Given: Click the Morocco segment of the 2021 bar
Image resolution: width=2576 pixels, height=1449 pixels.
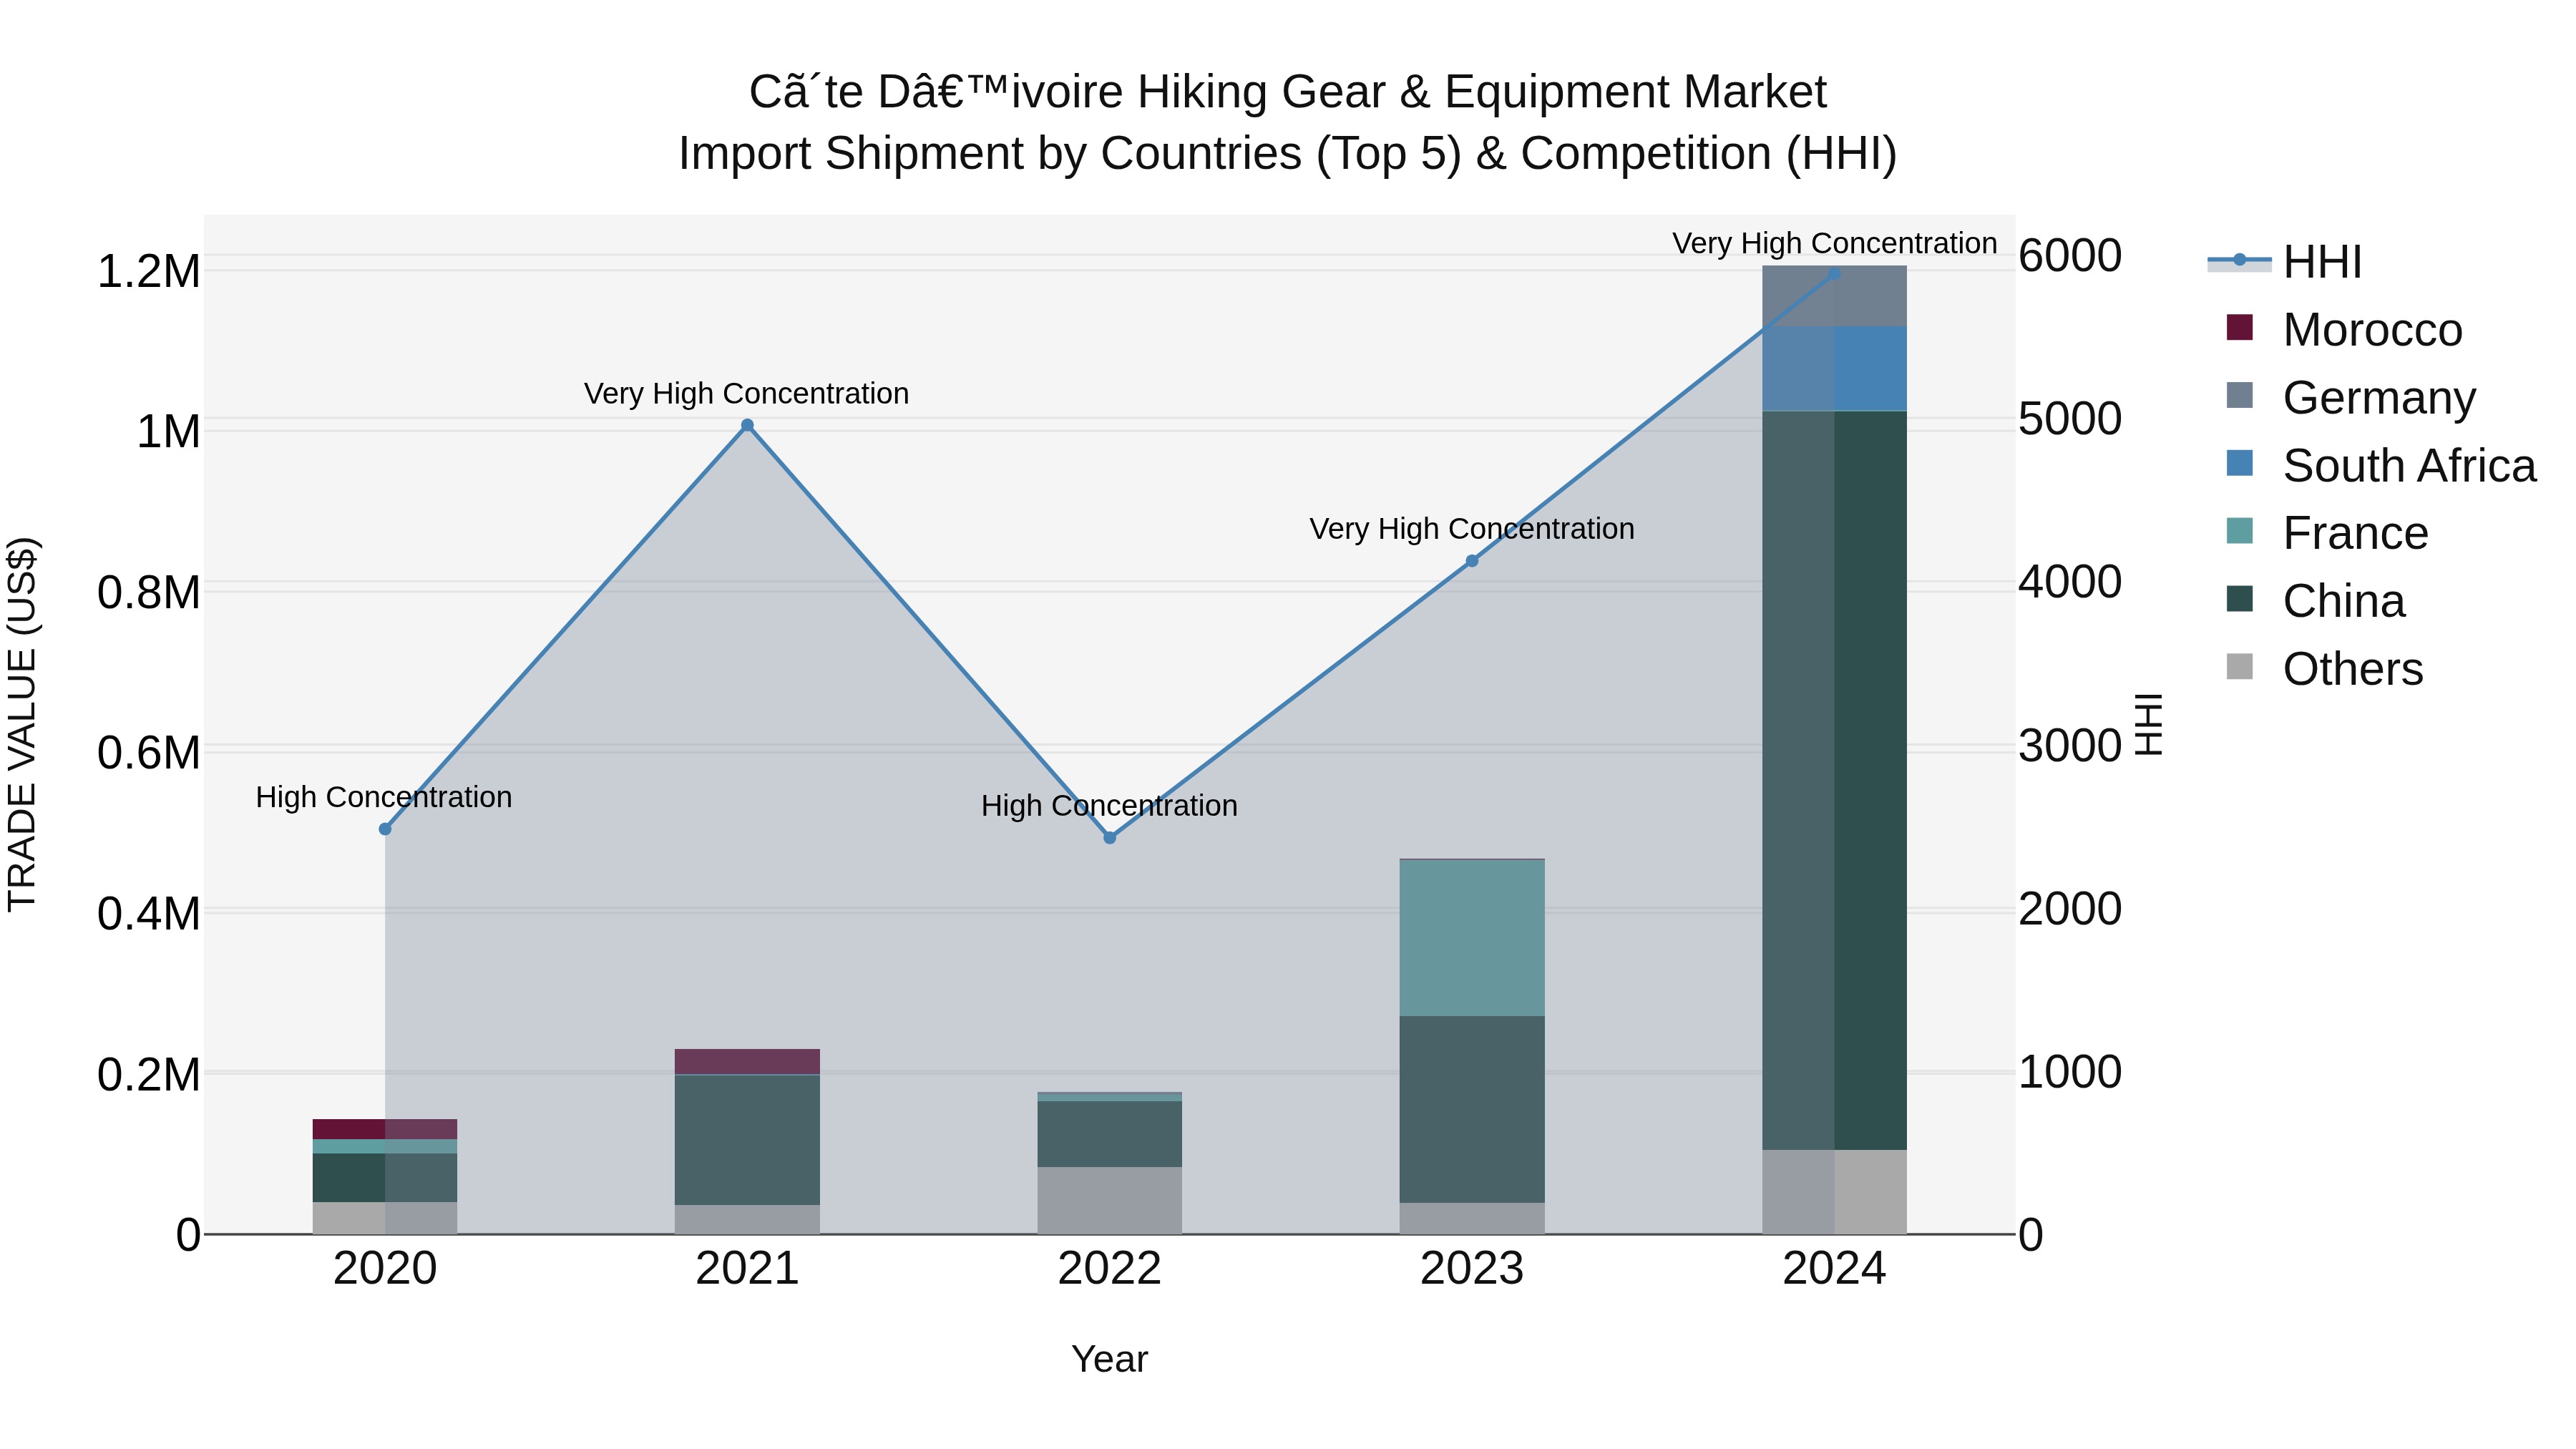Looking at the screenshot, I should [747, 1062].
